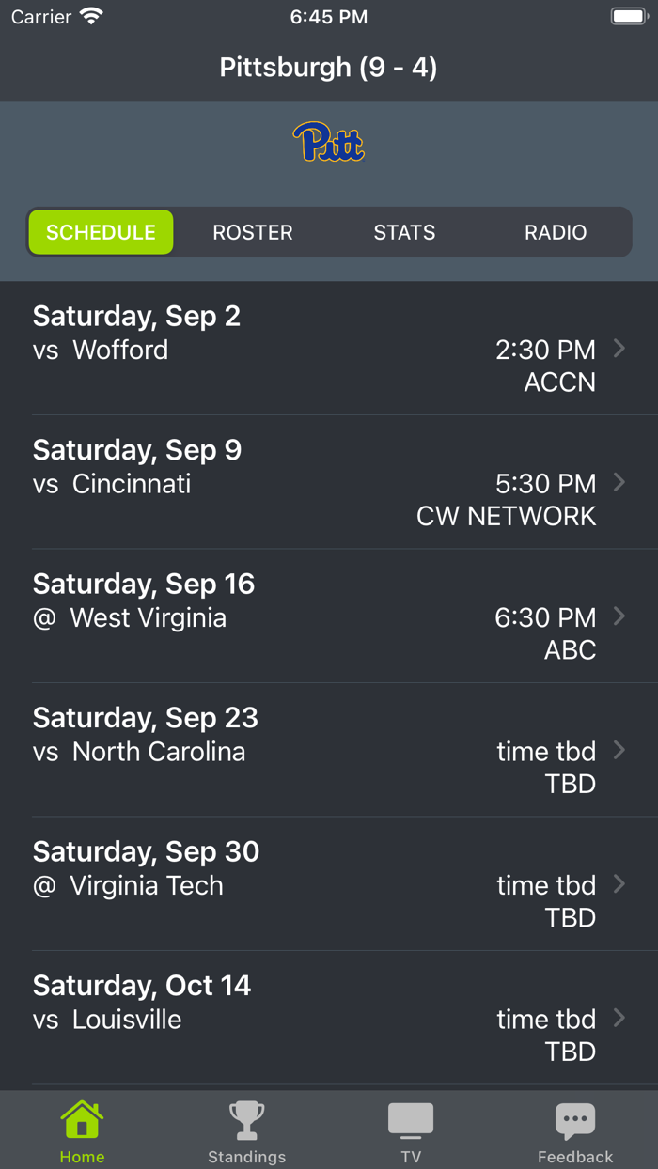Open Feedback via the speech bubble icon
This screenshot has width=658, height=1169.
(575, 1120)
